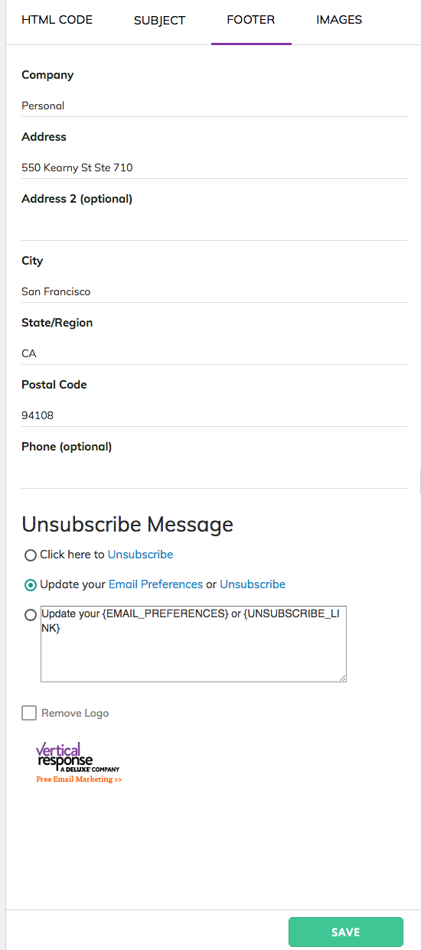Viewport: 421px width, 950px height.
Task: Focus the Address 2 optional field
Action: (x=214, y=229)
